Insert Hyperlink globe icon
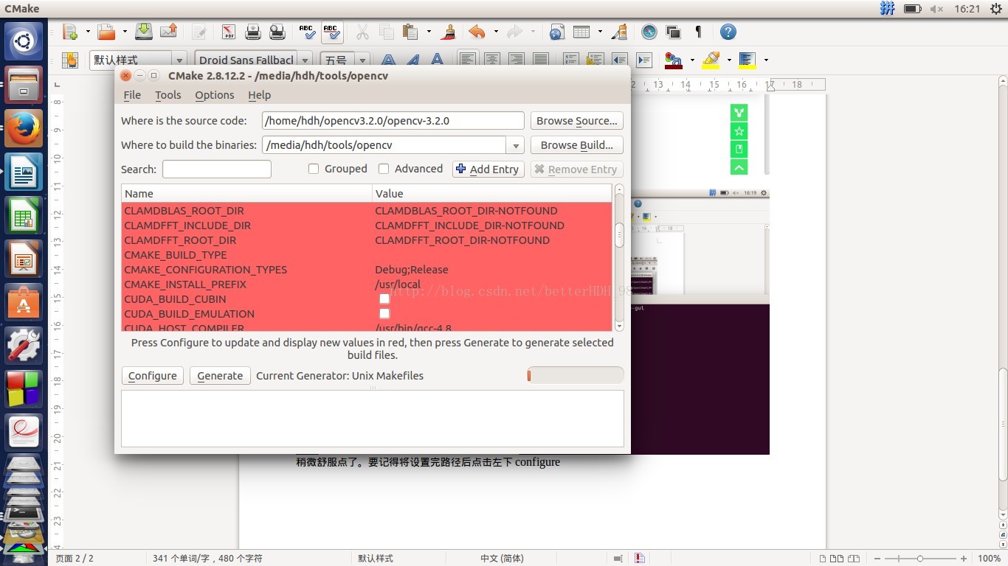Viewport: 1008px width, 566px height. click(x=557, y=32)
